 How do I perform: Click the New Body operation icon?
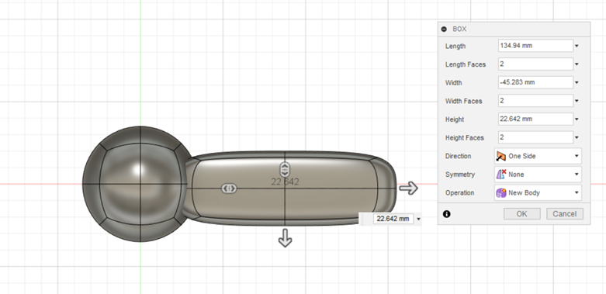click(501, 193)
